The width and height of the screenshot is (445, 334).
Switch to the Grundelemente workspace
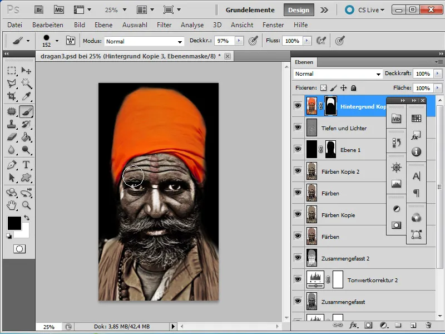coord(250,10)
